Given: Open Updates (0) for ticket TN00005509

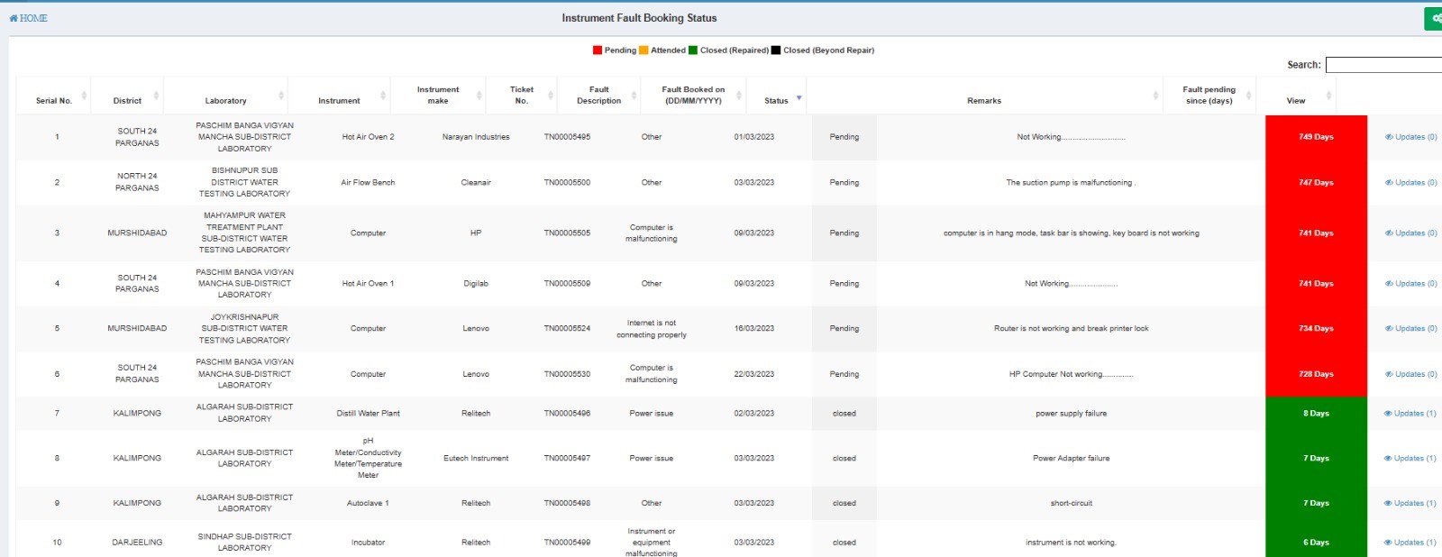Looking at the screenshot, I should coord(1411,283).
